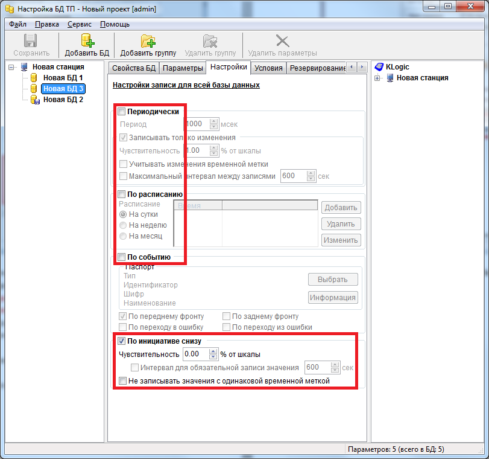Image resolution: width=489 pixels, height=459 pixels.
Task: Click the tab scroll right arrow
Action: tap(363, 67)
